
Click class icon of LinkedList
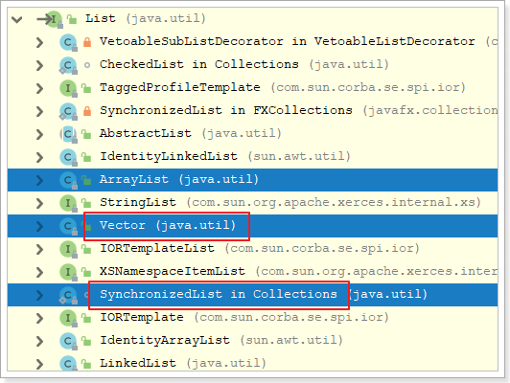click(x=68, y=364)
